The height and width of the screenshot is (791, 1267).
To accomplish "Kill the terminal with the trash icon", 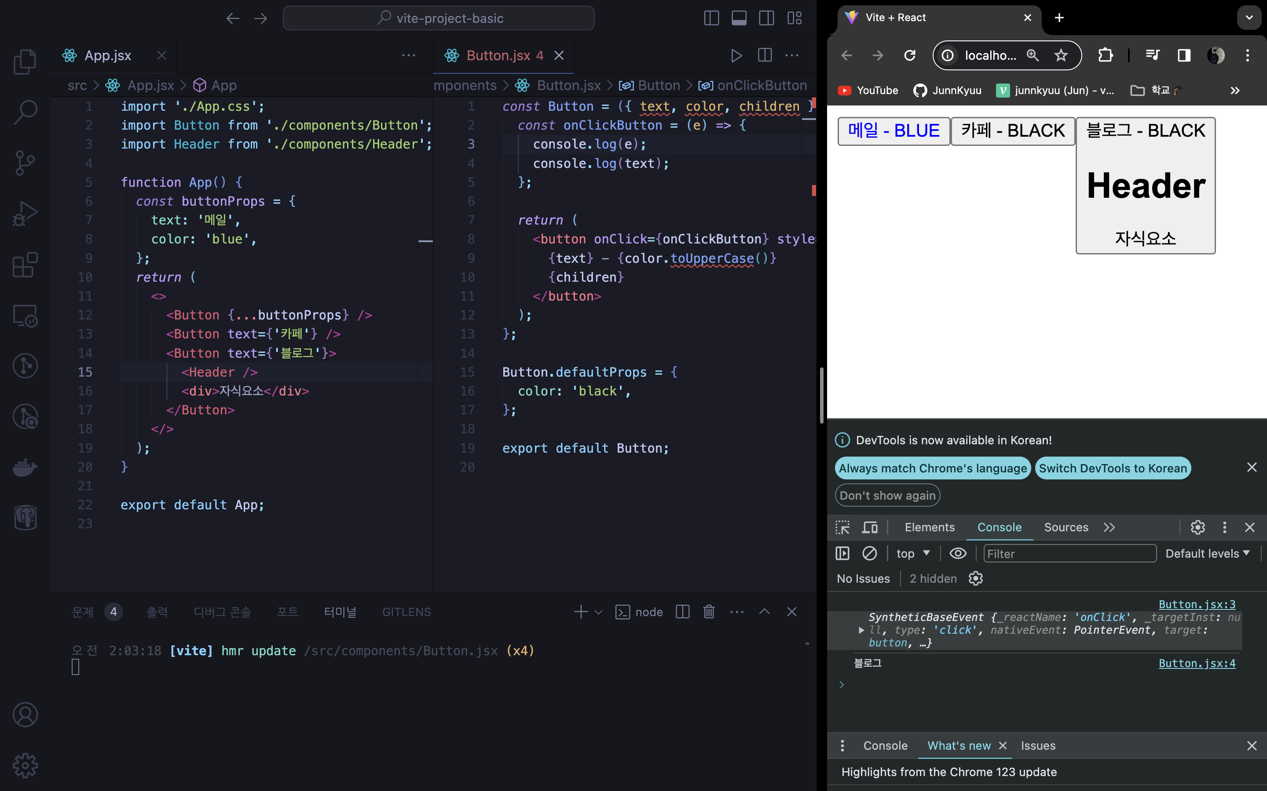I will click(x=709, y=612).
